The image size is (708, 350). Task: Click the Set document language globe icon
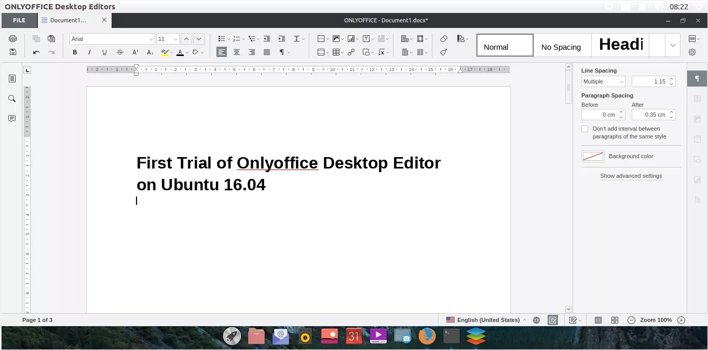537,320
